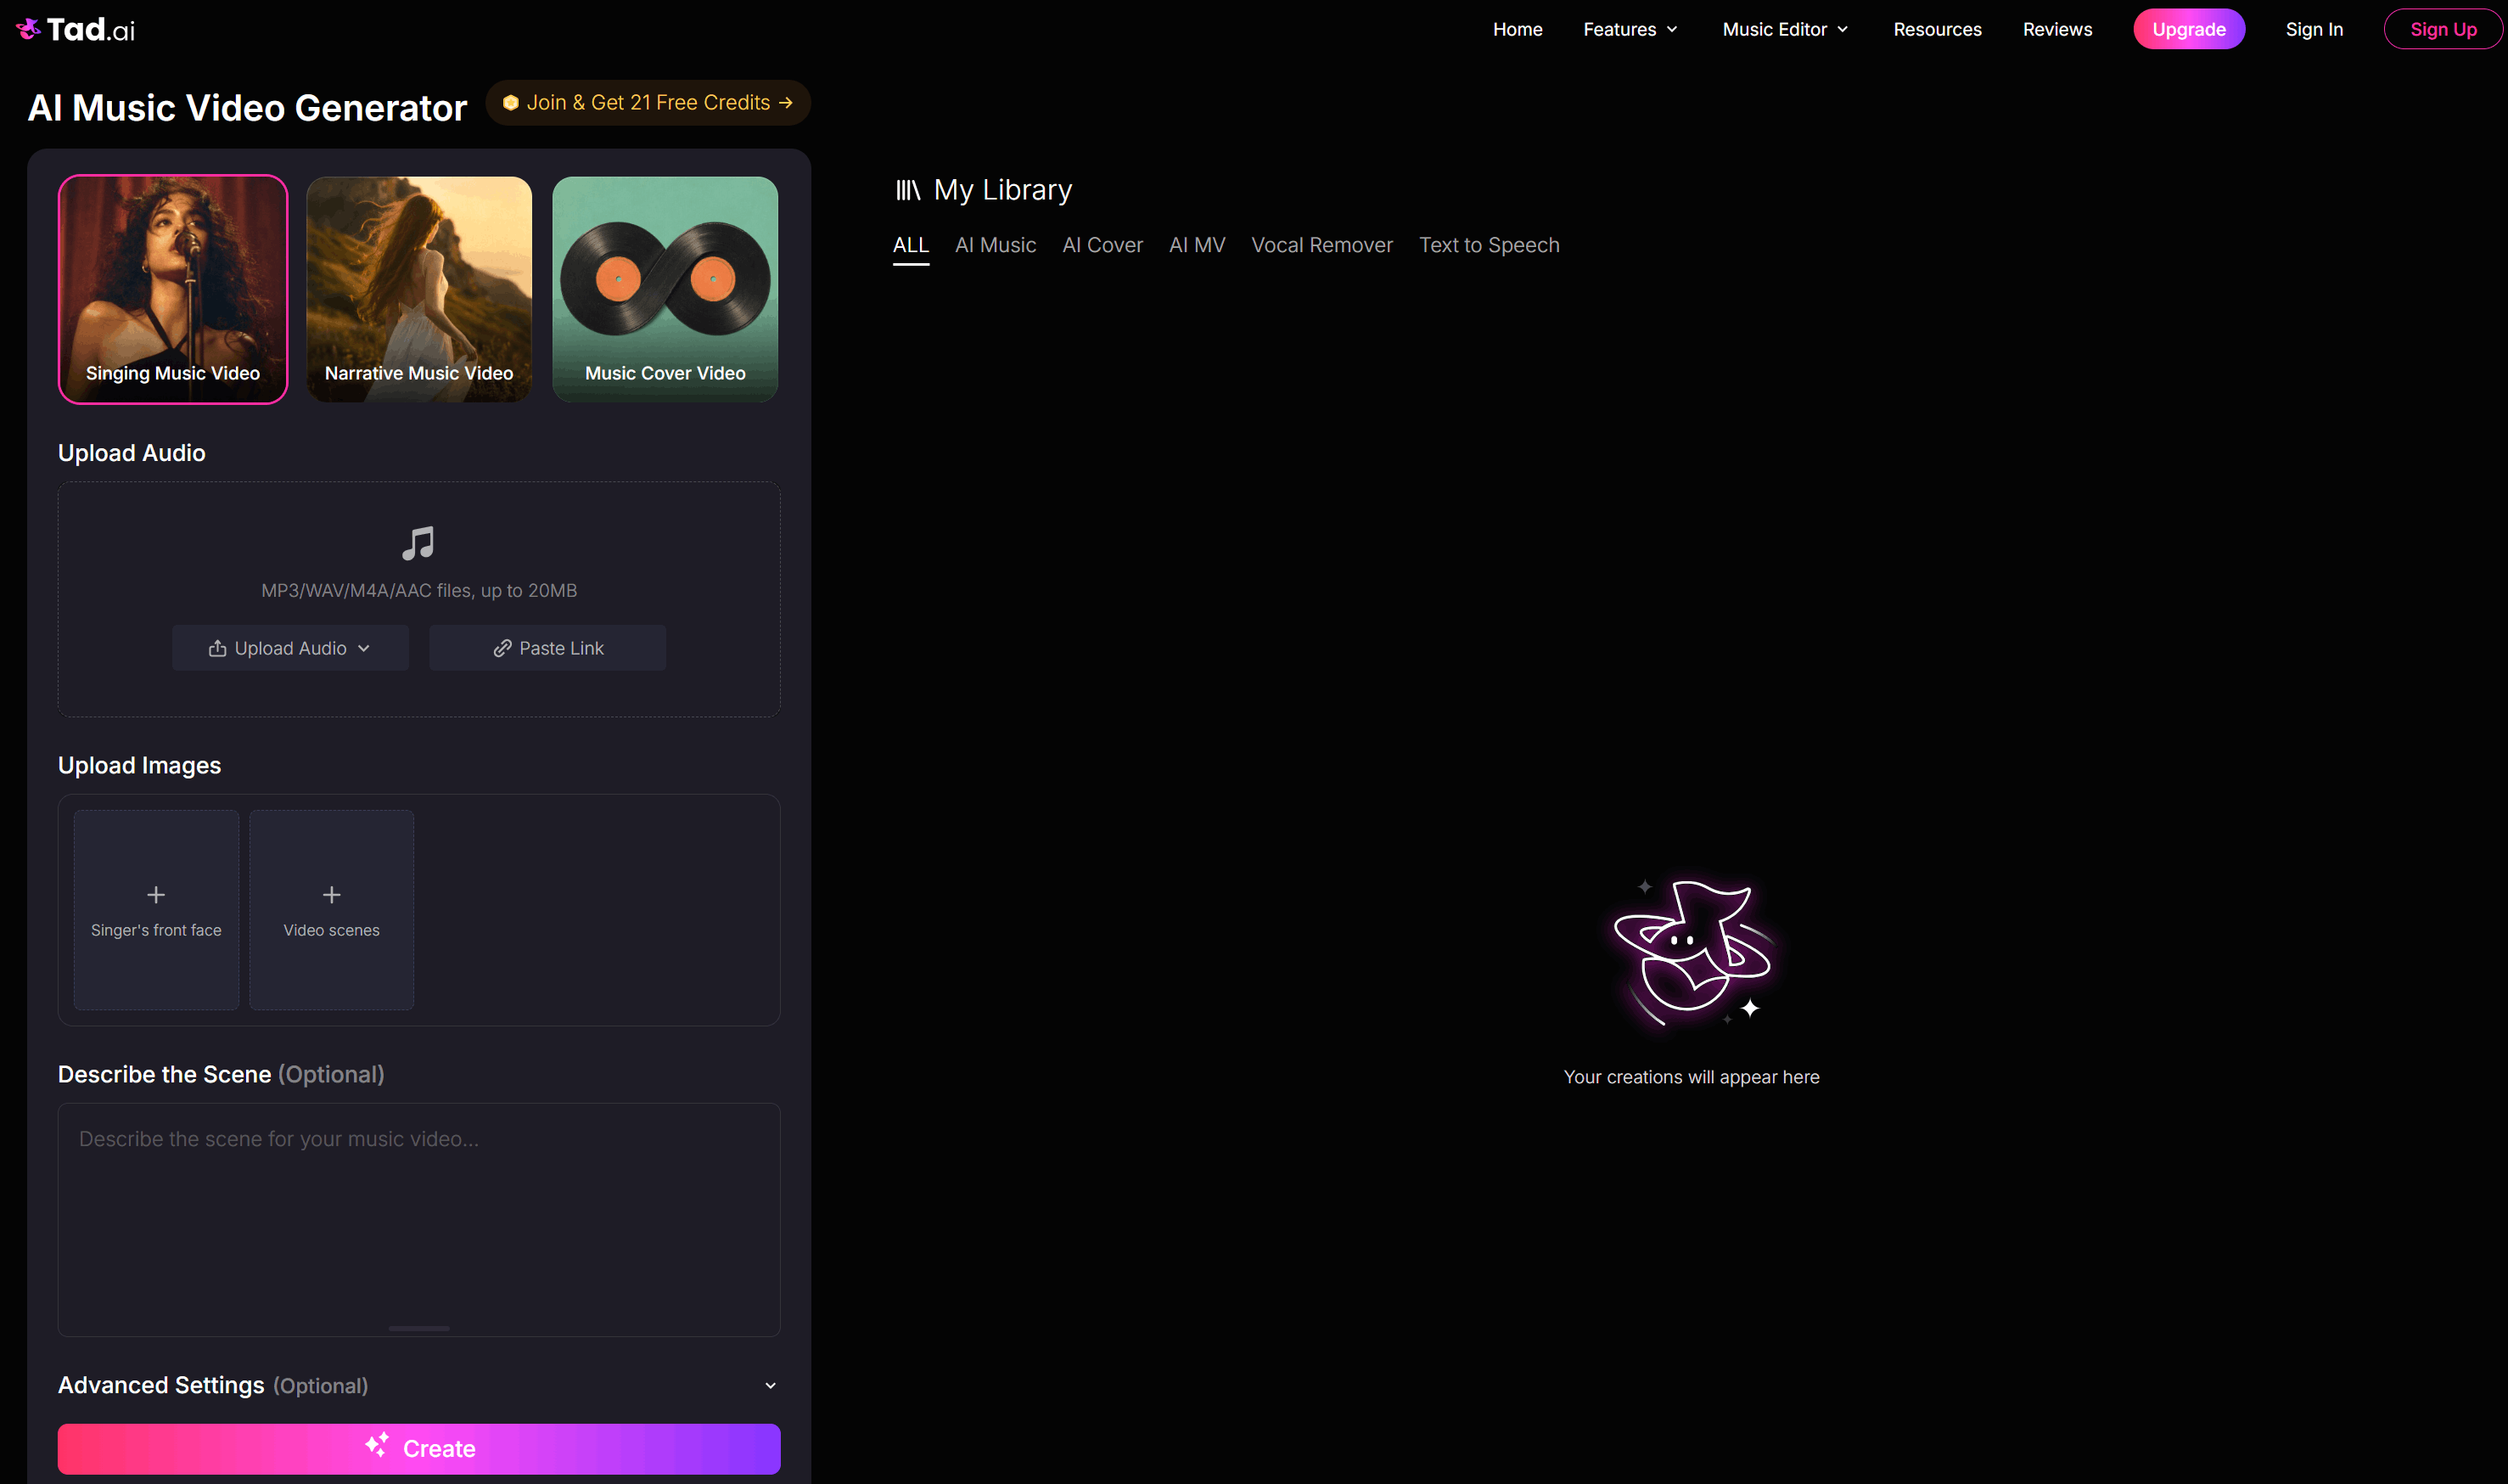Viewport: 2508px width, 1484px height.
Task: Click the My Library bookshelf icon
Action: click(907, 190)
